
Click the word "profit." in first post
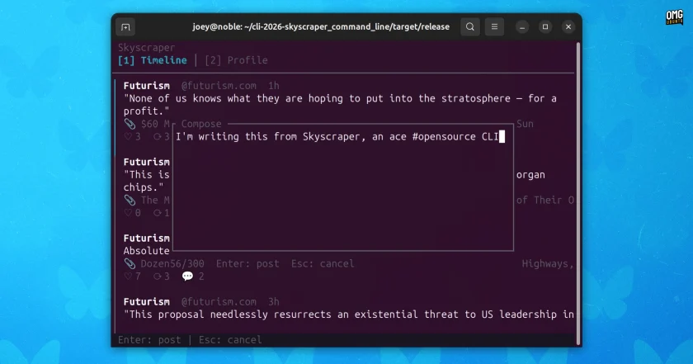click(x=144, y=111)
